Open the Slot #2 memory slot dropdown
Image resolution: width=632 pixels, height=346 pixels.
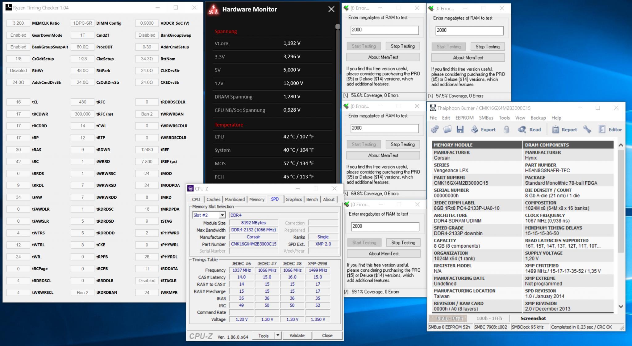222,215
